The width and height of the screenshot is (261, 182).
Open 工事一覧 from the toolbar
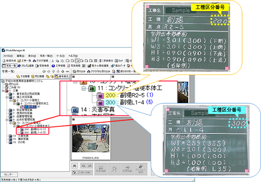[x=24, y=61]
